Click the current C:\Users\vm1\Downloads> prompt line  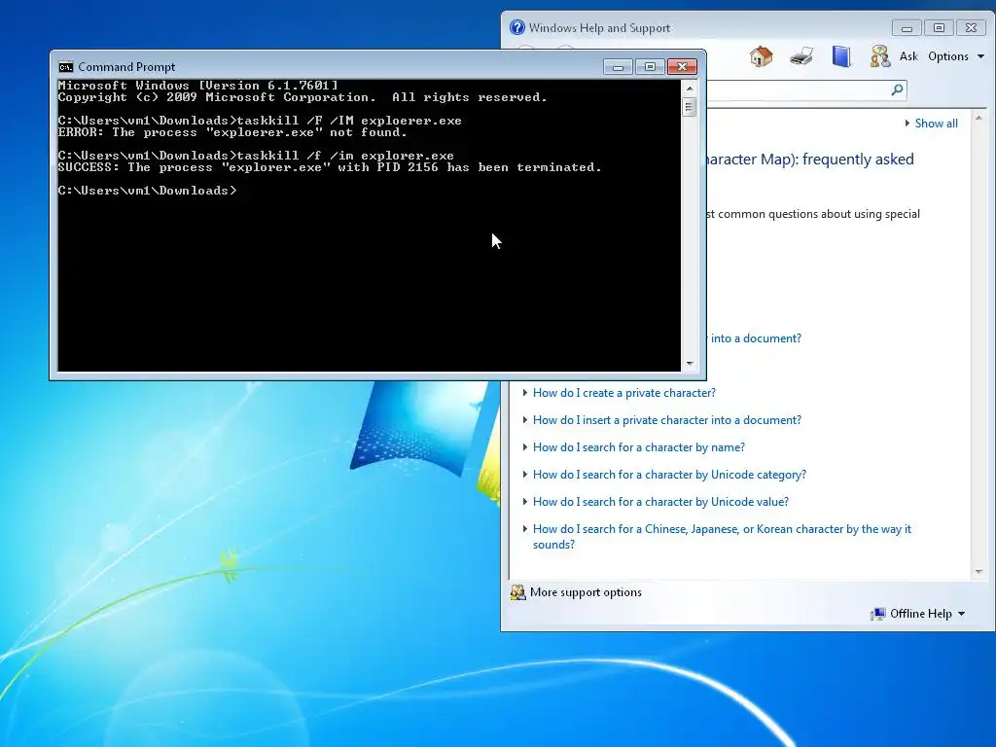[147, 191]
